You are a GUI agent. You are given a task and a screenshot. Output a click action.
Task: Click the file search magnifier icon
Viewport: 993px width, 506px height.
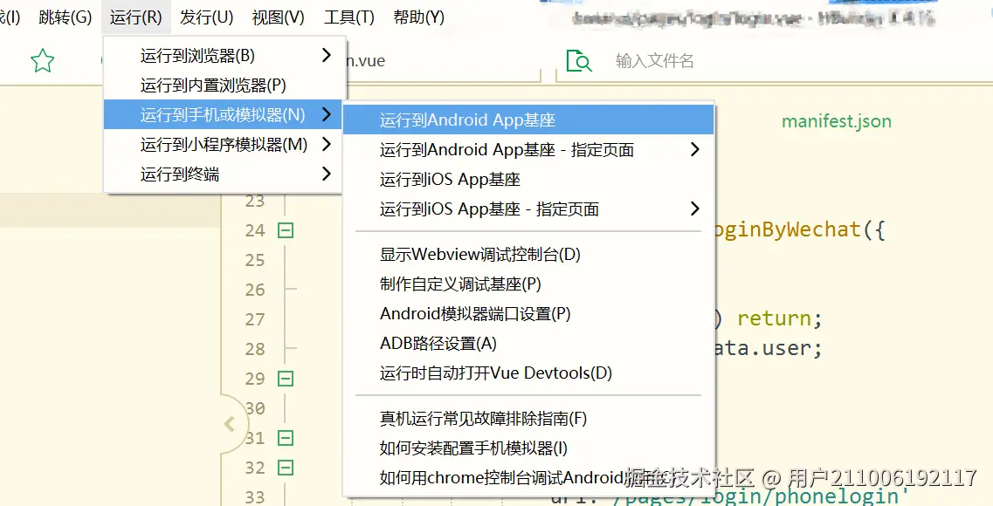(579, 61)
